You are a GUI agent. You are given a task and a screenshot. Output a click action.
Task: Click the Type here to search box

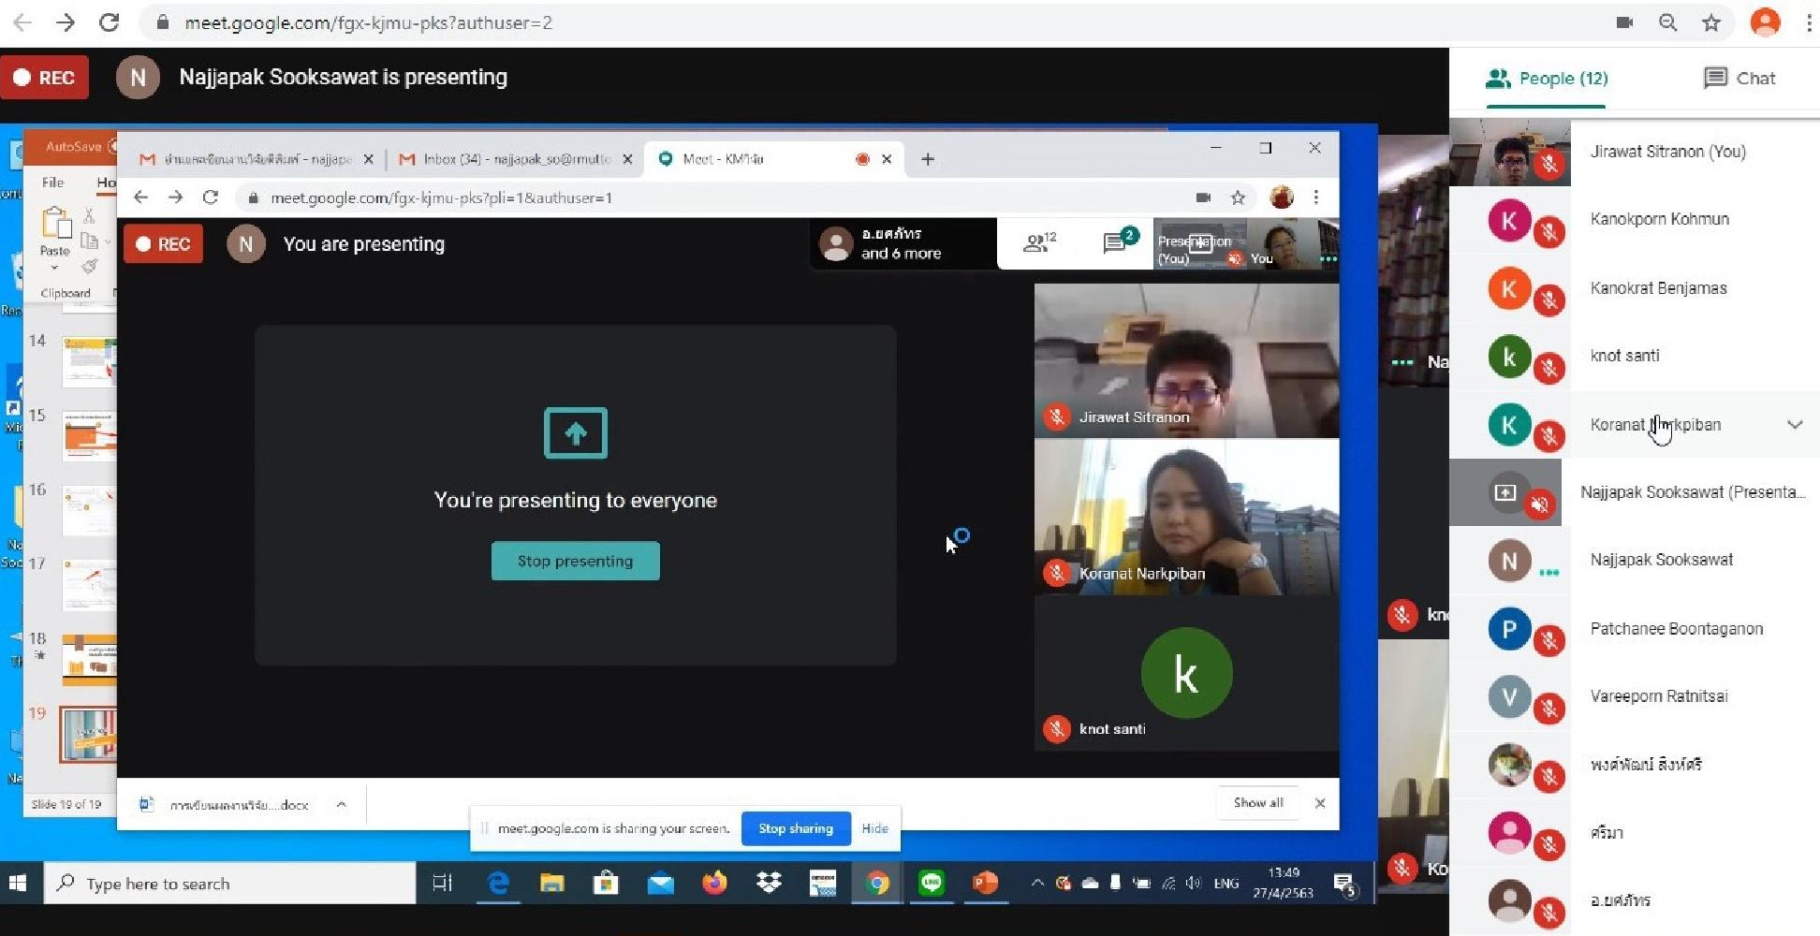click(229, 884)
